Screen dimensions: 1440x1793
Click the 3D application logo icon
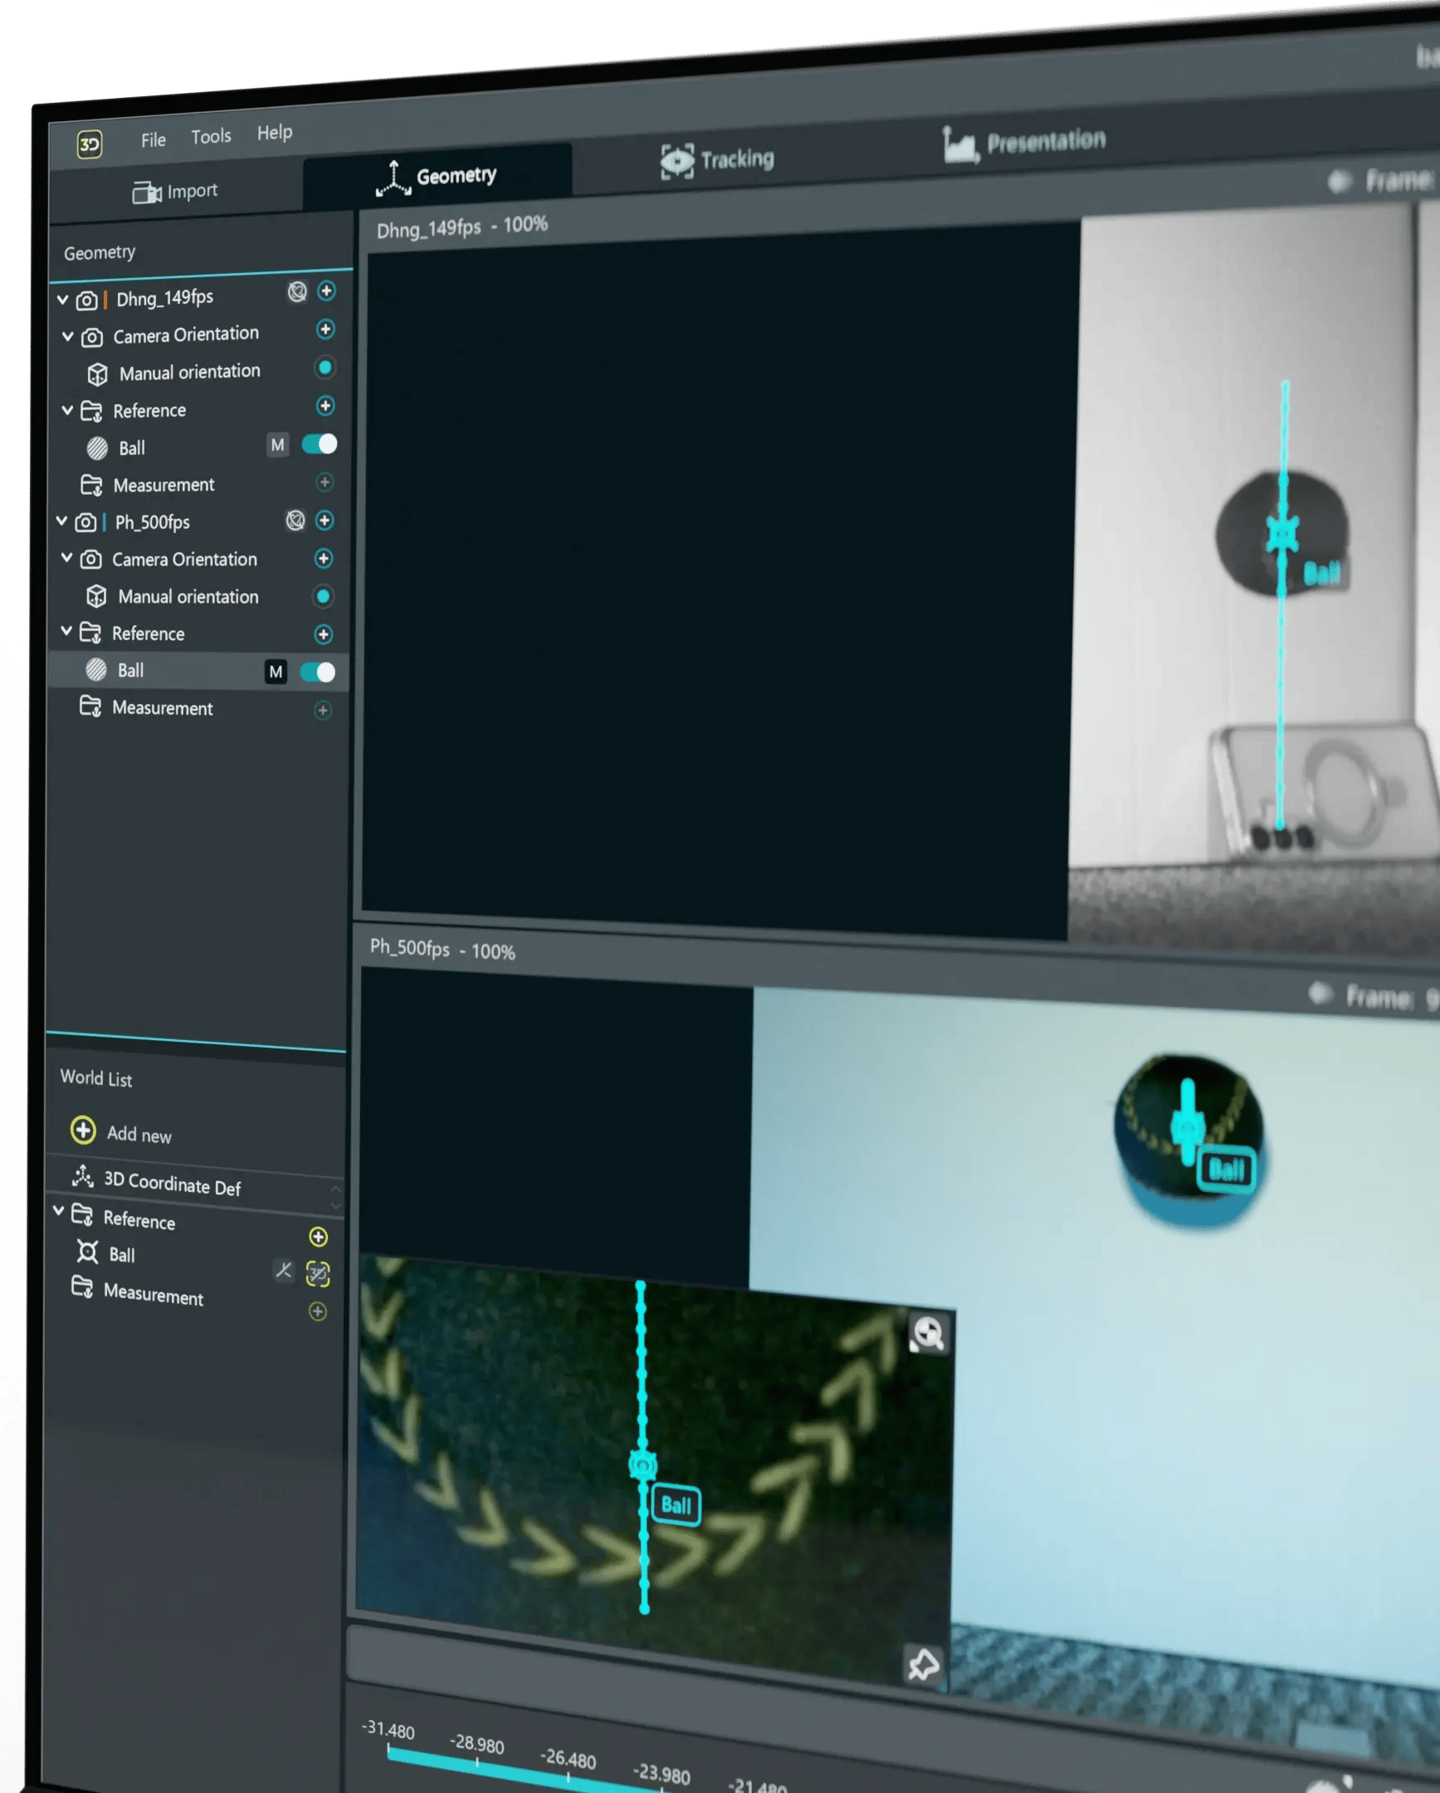pos(90,144)
